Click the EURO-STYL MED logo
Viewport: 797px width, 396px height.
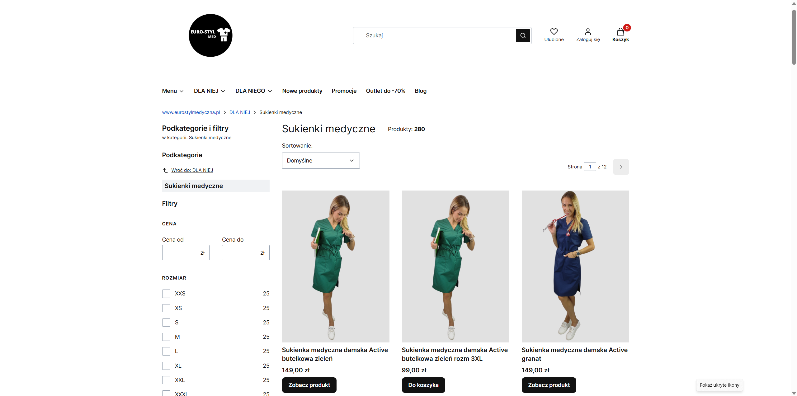click(x=210, y=35)
